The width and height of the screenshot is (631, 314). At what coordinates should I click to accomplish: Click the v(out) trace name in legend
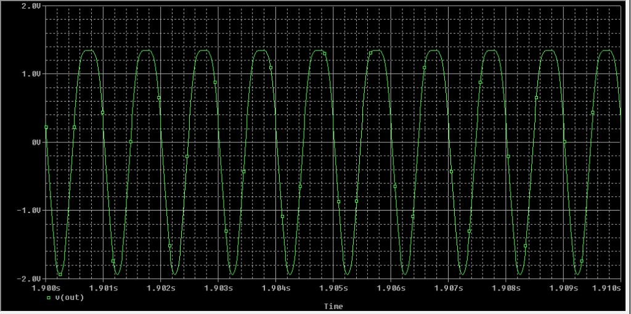[x=70, y=297]
